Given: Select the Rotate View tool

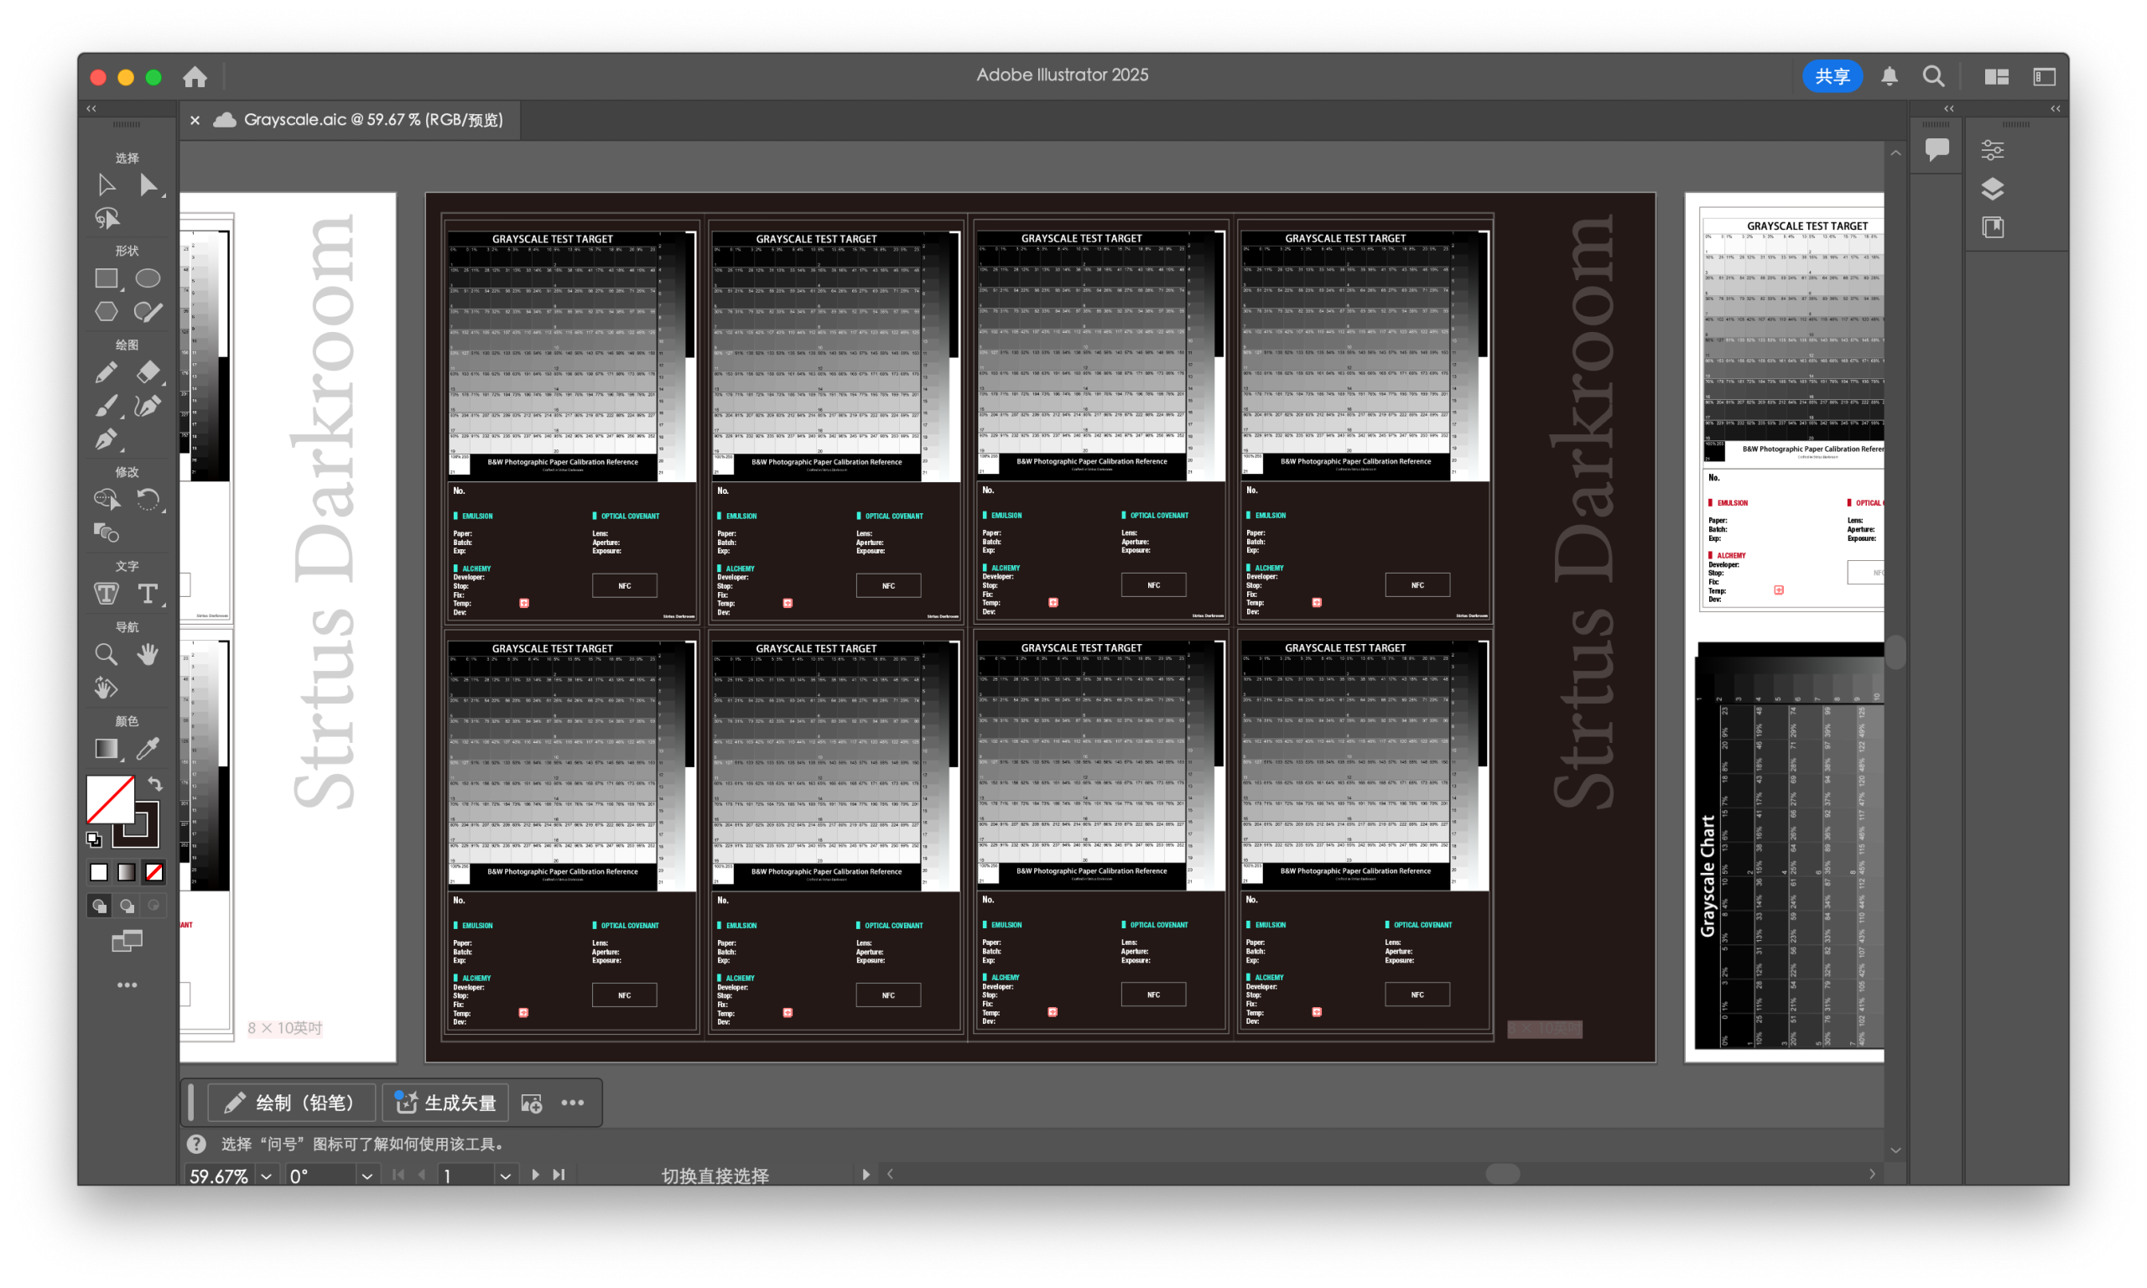Looking at the screenshot, I should click(x=106, y=688).
